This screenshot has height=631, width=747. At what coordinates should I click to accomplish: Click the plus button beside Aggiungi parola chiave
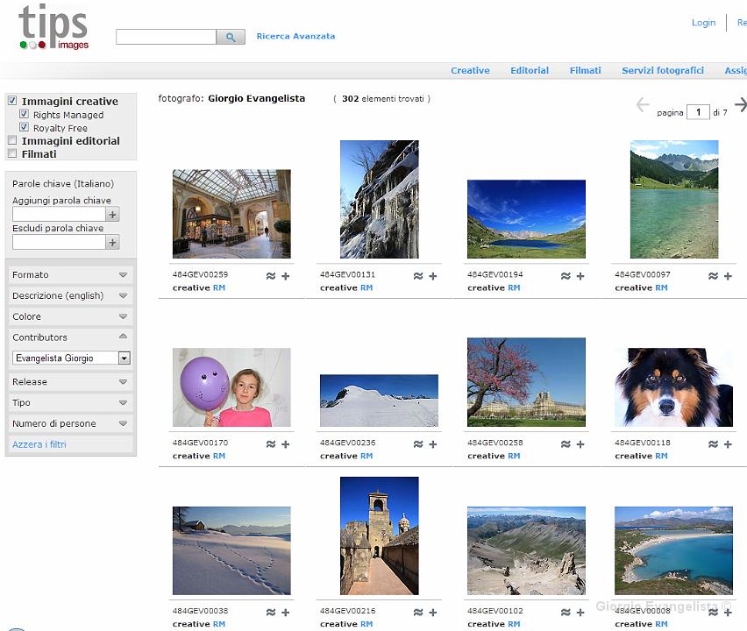pyautogui.click(x=112, y=215)
